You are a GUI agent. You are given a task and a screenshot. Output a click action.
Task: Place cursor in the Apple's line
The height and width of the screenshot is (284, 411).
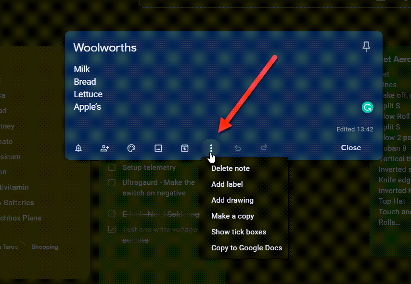click(87, 107)
